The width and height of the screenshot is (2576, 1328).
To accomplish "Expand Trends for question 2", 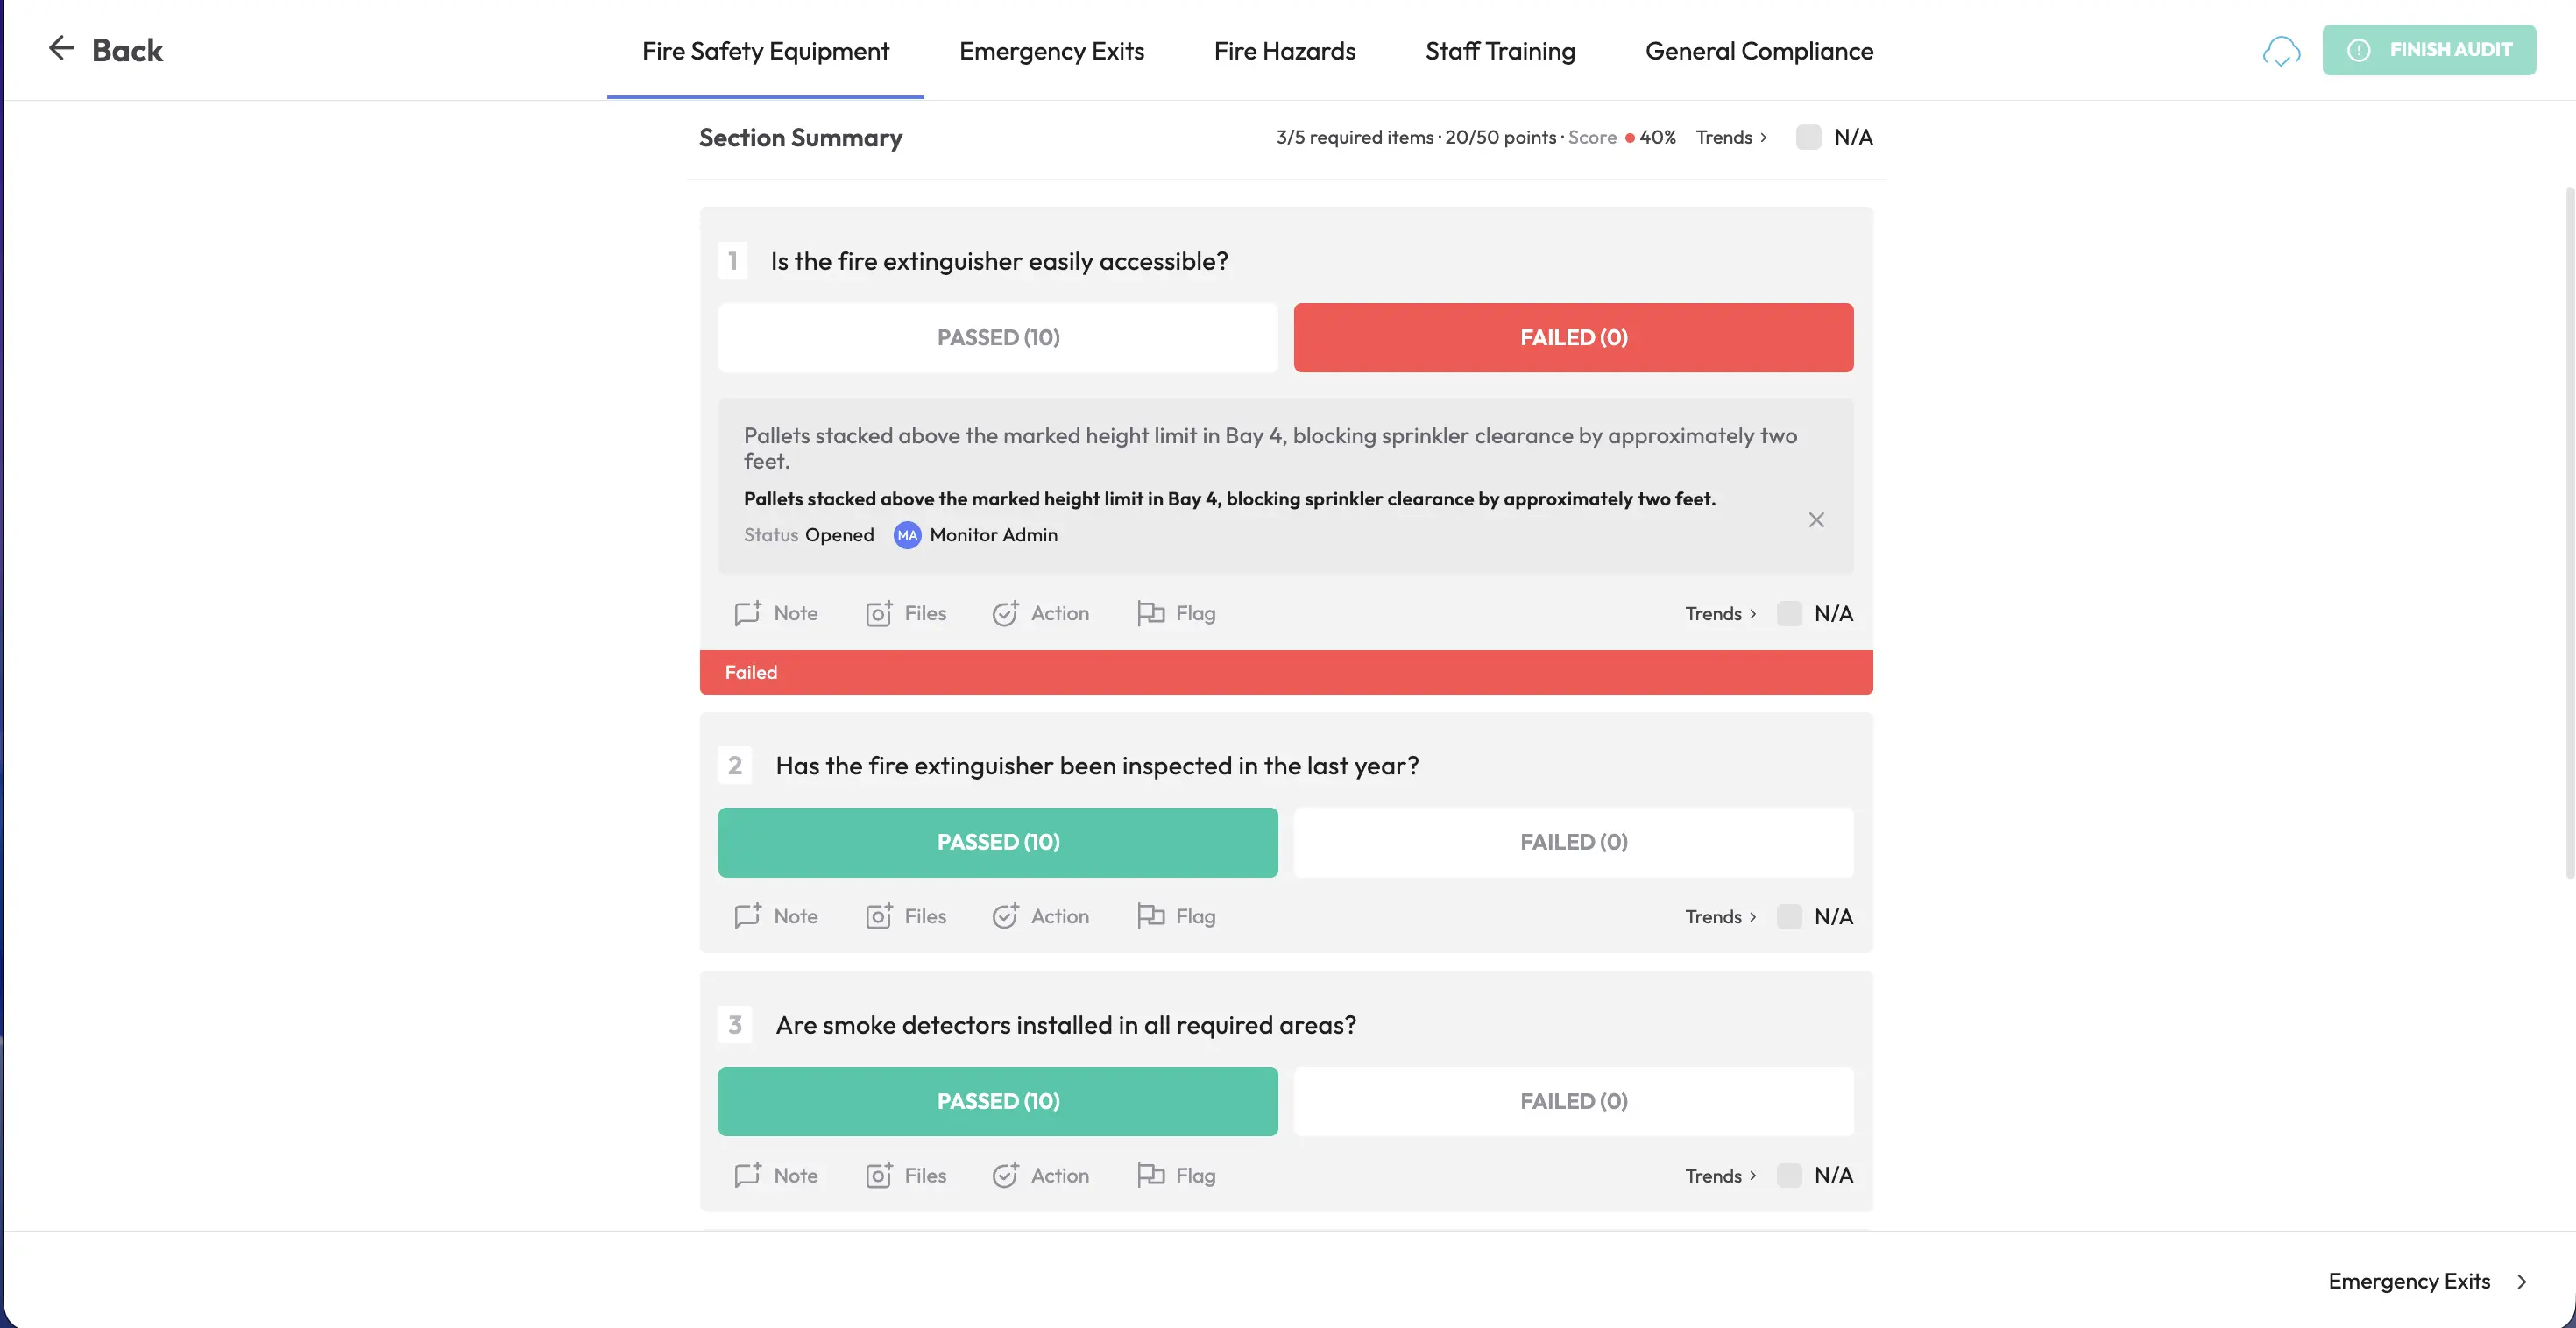I will (1720, 916).
